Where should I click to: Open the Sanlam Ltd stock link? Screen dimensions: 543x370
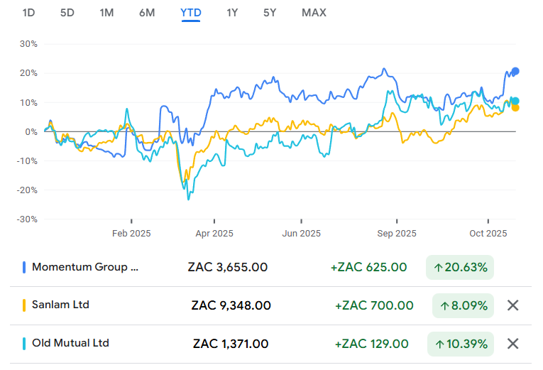[x=61, y=305]
